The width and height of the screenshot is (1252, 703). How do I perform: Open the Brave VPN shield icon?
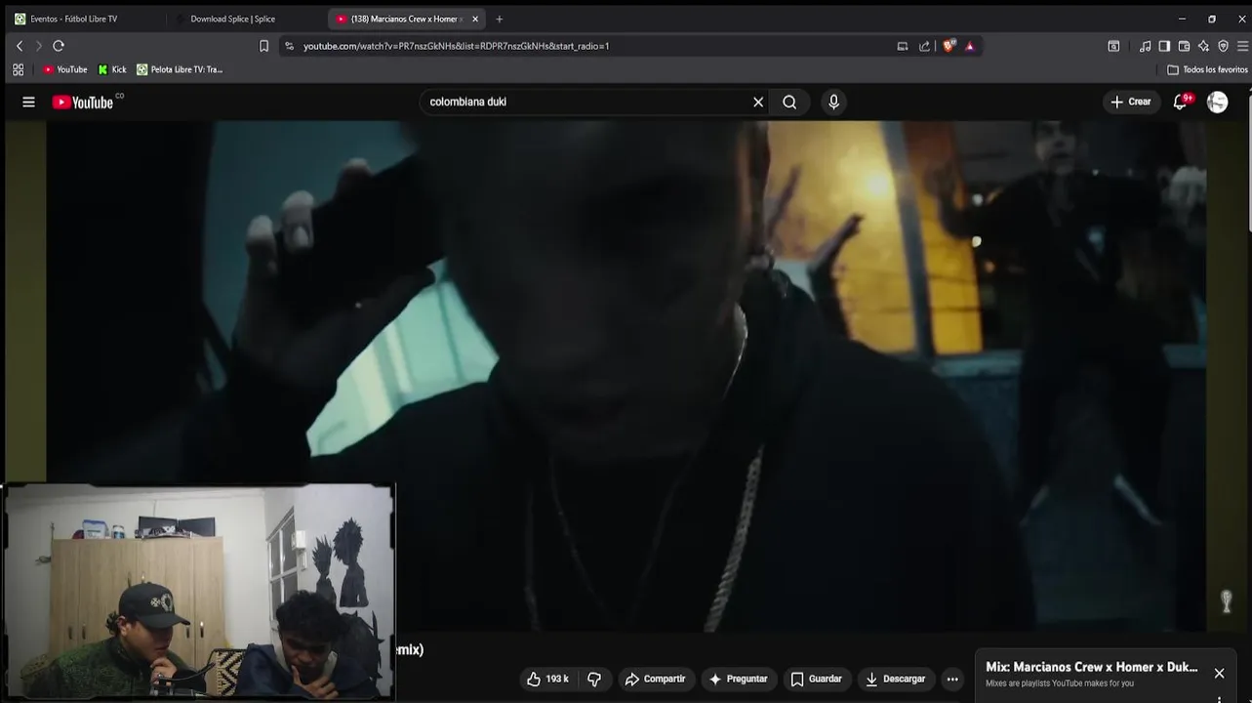coord(1223,46)
